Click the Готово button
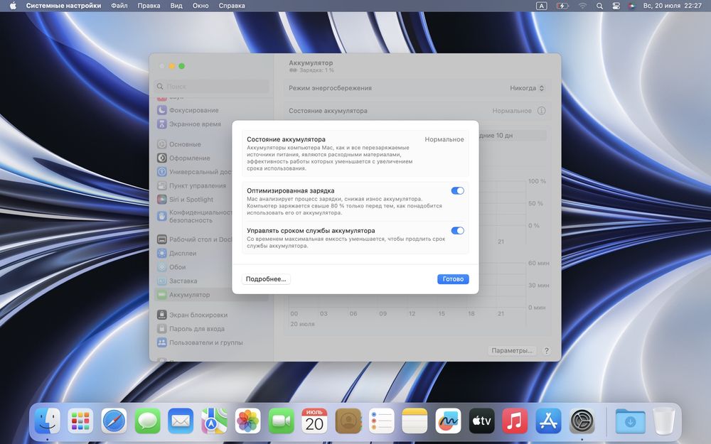Screen dimensions: 711x444 453,279
